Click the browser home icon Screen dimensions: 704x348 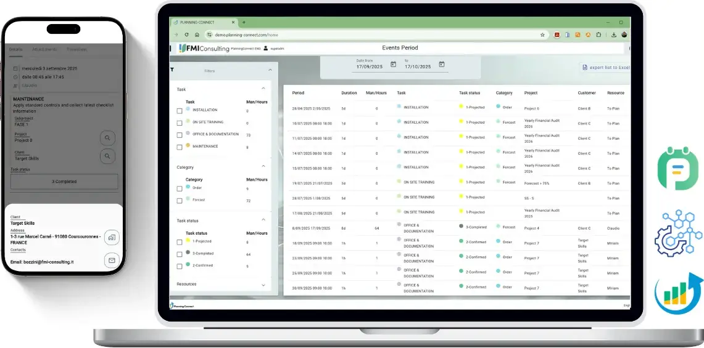coord(197,34)
